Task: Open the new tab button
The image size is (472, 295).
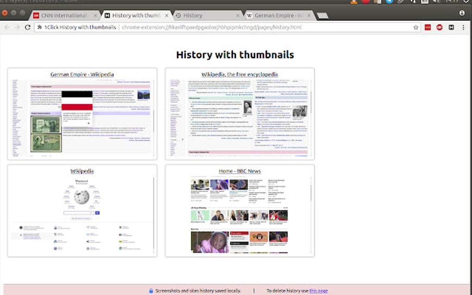Action: click(322, 15)
